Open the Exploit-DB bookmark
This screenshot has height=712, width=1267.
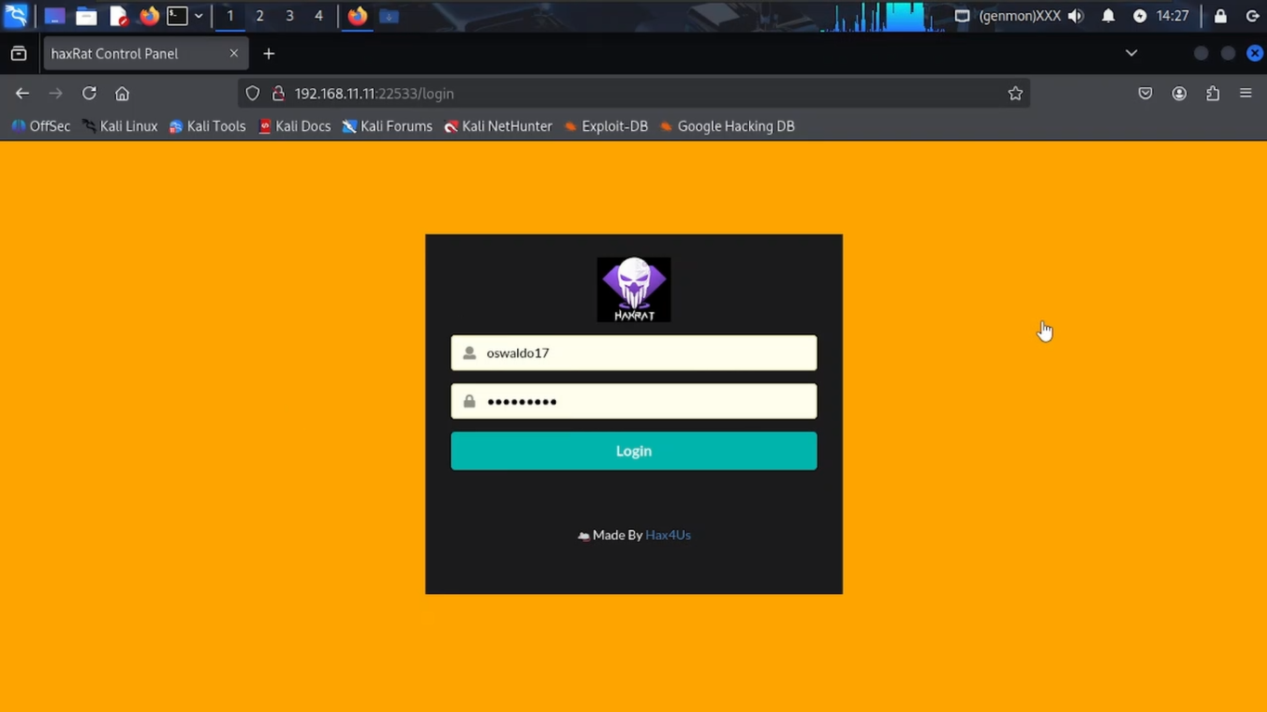[x=605, y=126]
